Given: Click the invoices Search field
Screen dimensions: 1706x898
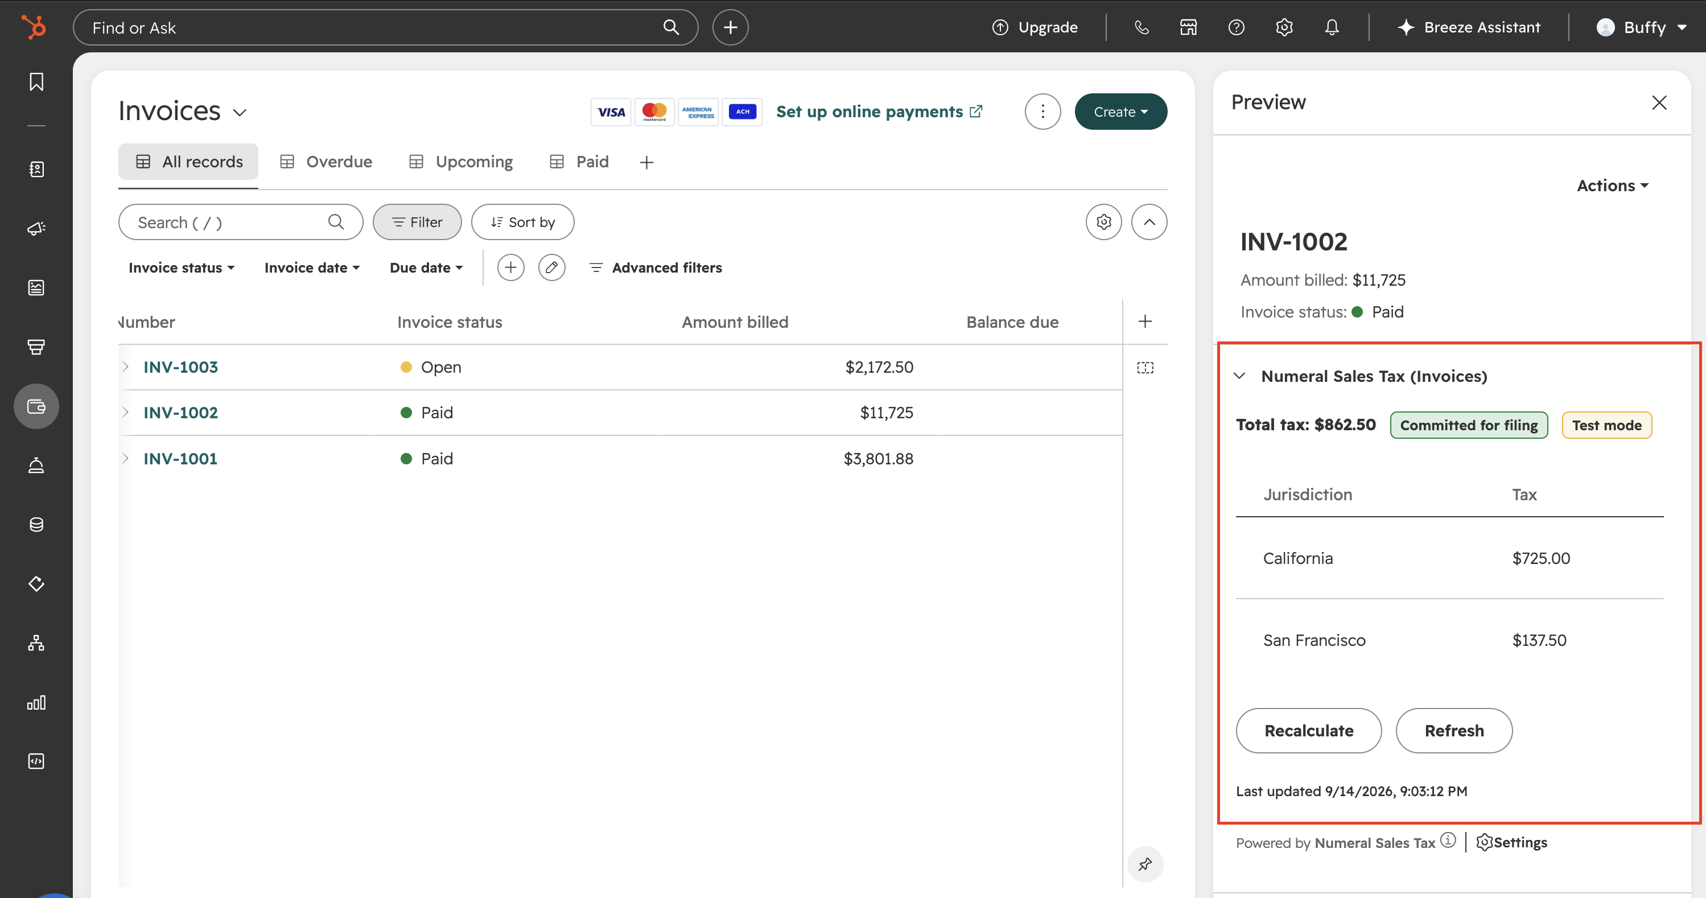Looking at the screenshot, I should coord(240,222).
